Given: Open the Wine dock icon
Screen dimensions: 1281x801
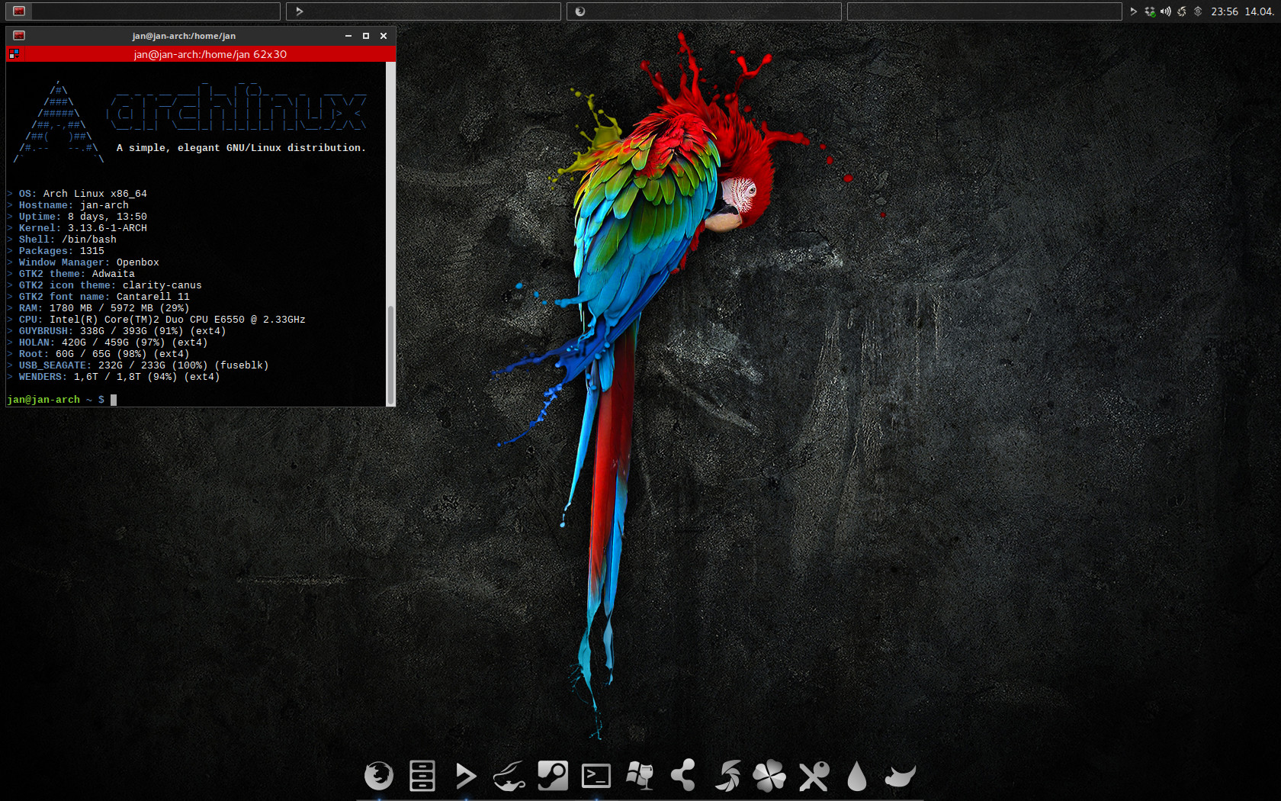Looking at the screenshot, I should pos(639,776).
